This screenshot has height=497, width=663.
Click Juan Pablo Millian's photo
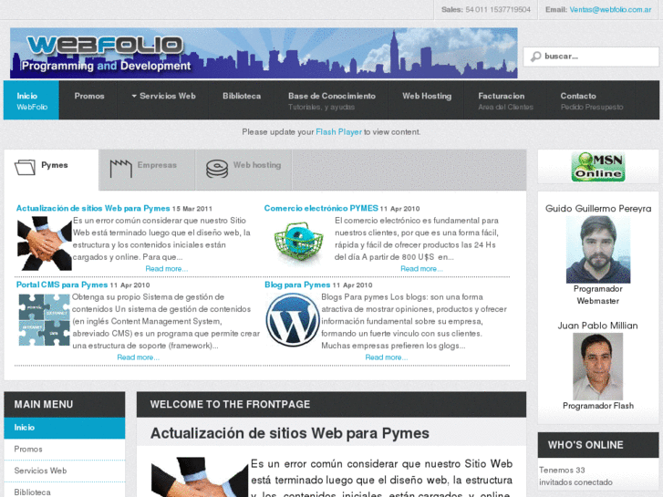[598, 367]
